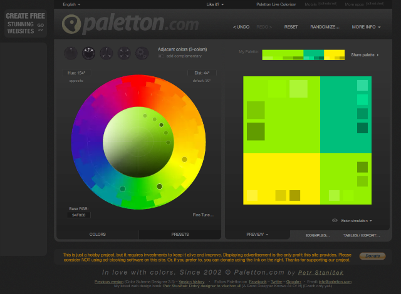Click the Create Free Stunning Websites ad

25,24
